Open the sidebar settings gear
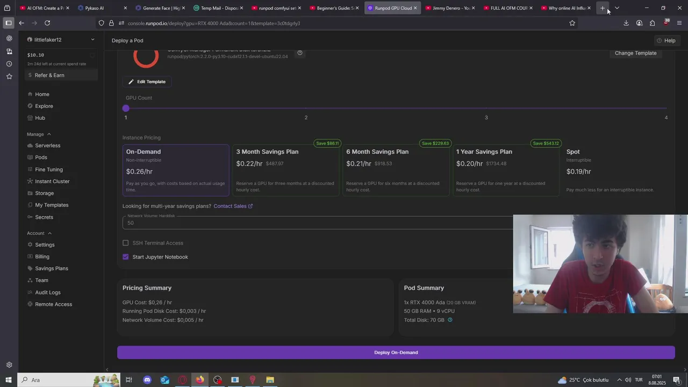Image resolution: width=688 pixels, height=387 pixels. click(9, 365)
